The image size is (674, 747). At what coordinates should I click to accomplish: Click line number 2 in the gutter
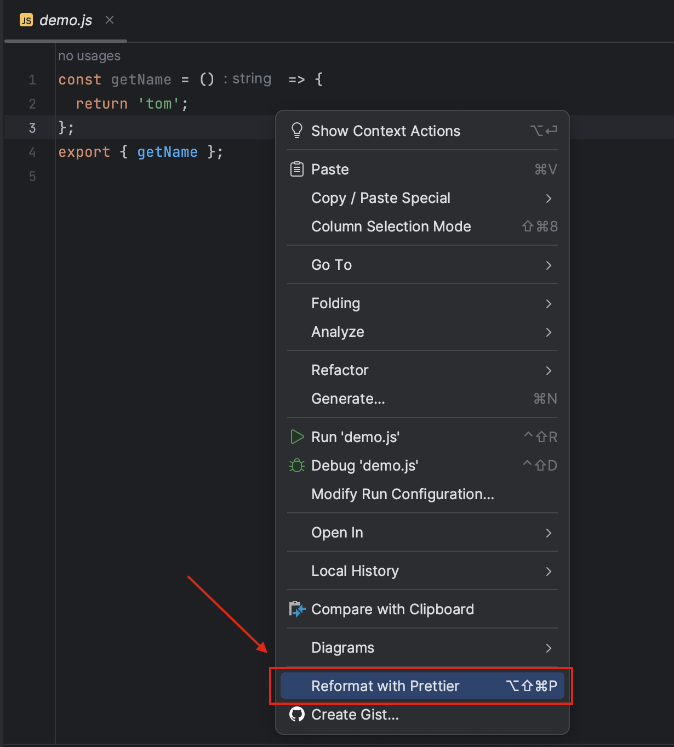32,104
